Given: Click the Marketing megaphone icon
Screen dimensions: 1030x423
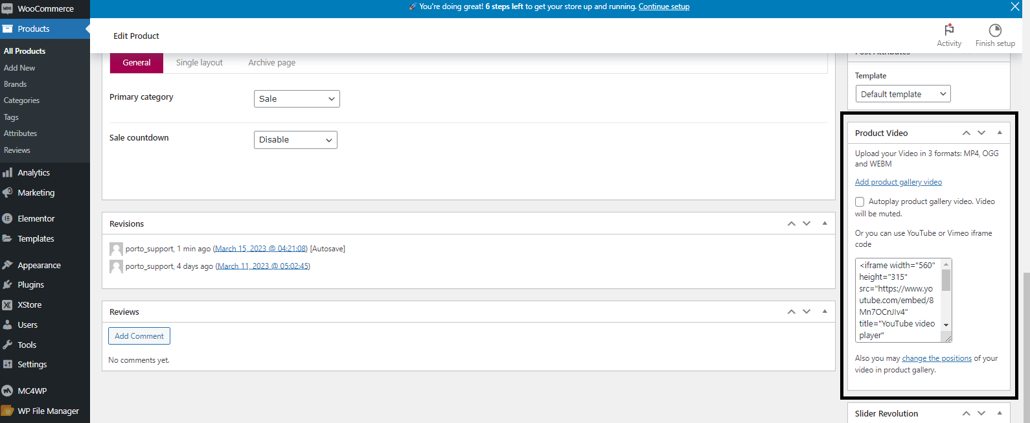Looking at the screenshot, I should click(7, 192).
